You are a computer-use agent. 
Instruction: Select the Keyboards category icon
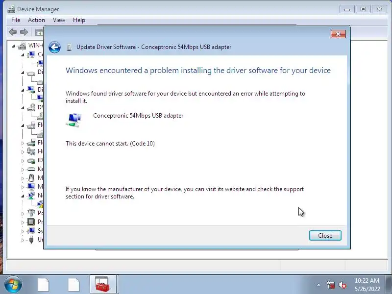click(31, 169)
